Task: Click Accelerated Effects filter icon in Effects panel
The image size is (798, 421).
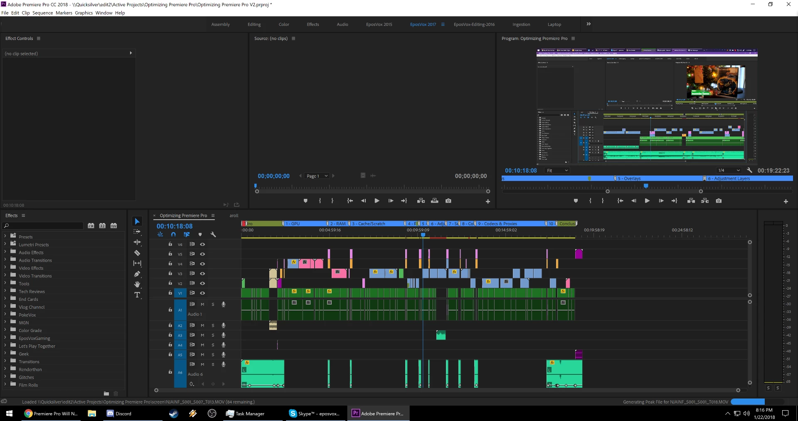Action: tap(91, 225)
